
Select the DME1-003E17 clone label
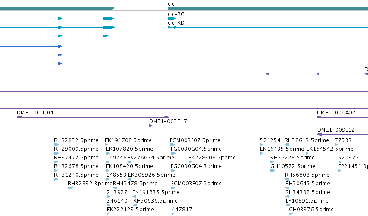168,121
